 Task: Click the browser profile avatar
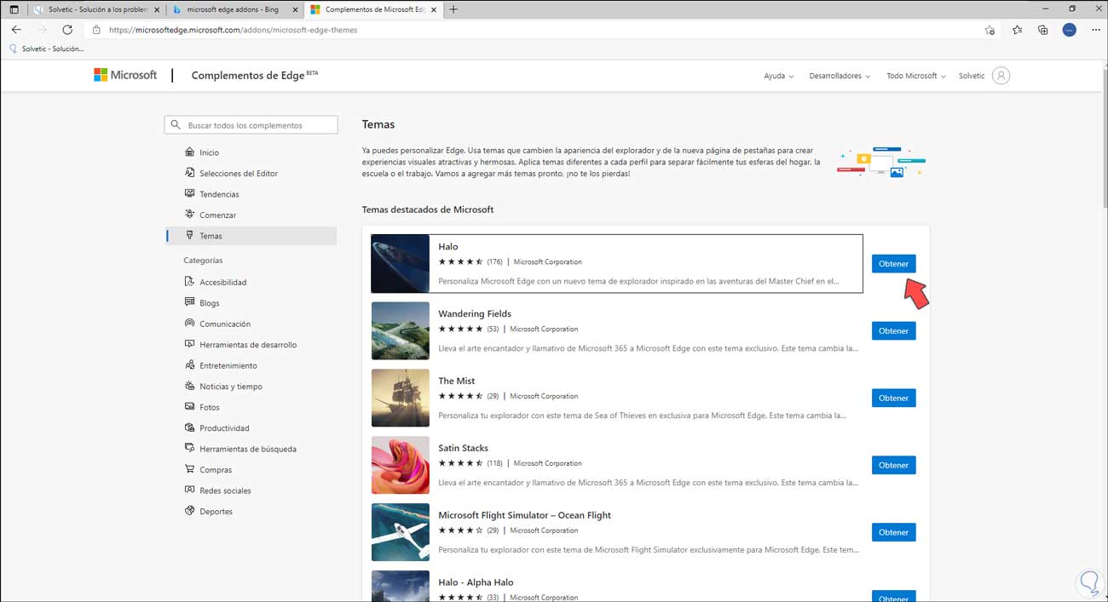pos(1070,30)
